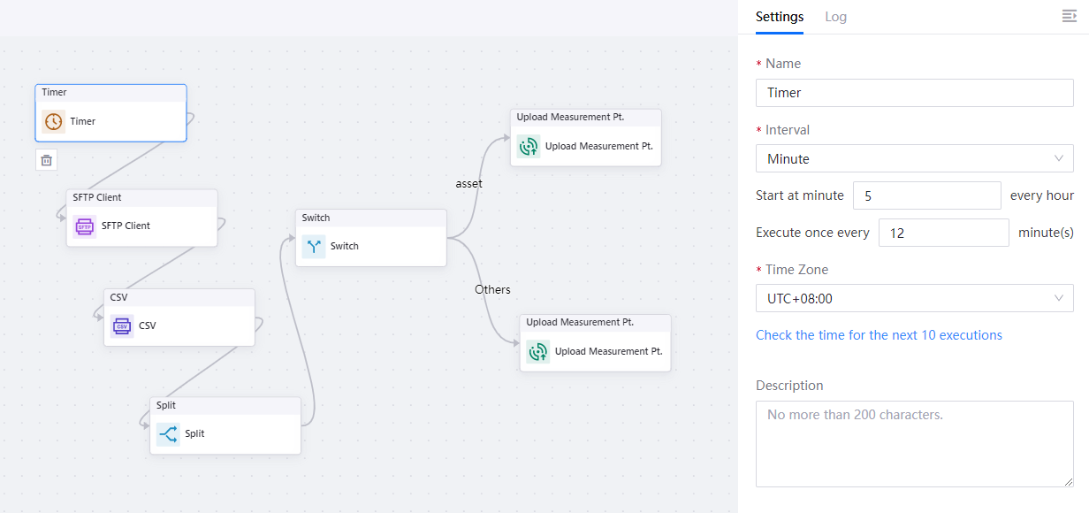Click the Timer clock icon node

click(x=54, y=121)
